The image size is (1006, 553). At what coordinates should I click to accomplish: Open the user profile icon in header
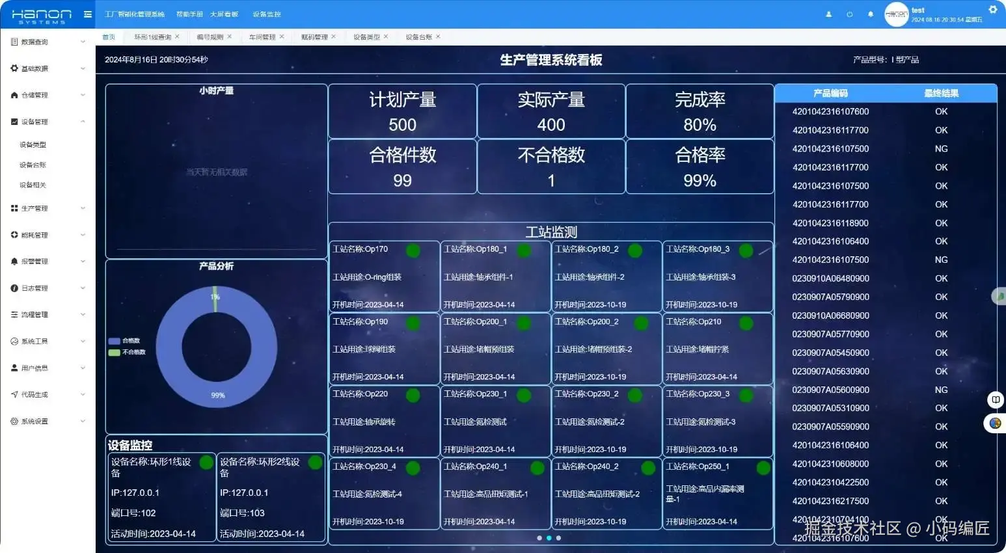click(828, 14)
